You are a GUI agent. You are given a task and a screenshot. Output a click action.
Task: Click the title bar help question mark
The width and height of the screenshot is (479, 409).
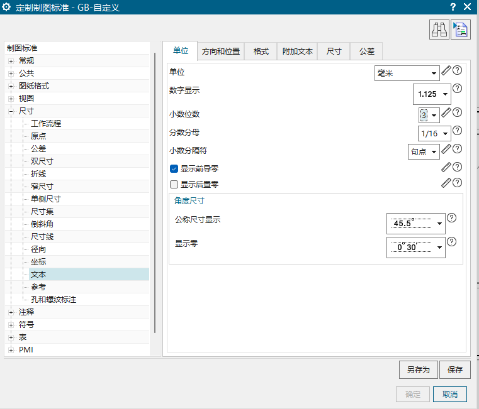(x=453, y=7)
